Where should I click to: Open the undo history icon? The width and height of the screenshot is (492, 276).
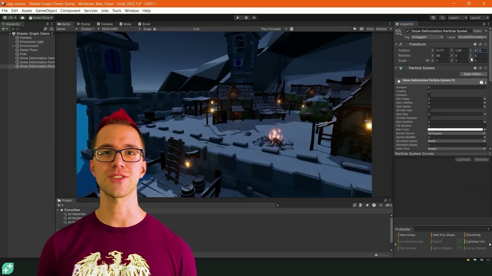point(434,18)
